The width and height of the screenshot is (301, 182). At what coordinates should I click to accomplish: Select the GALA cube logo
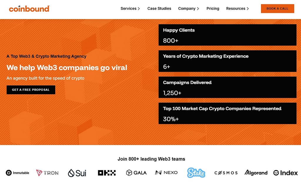(136, 173)
